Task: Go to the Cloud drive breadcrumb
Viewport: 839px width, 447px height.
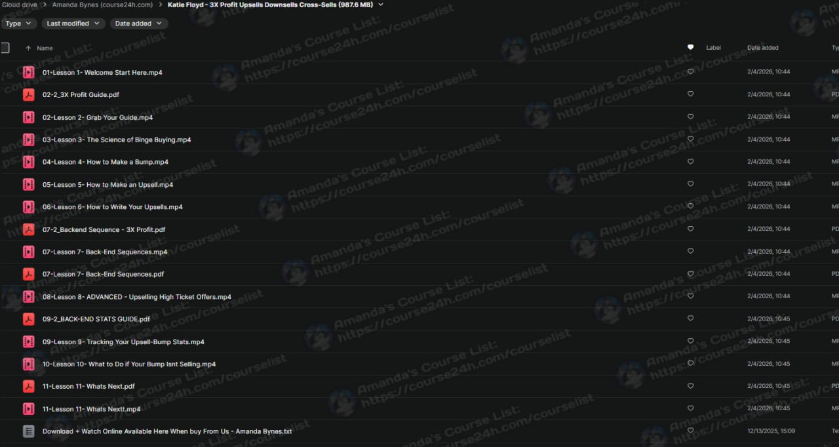Action: pyautogui.click(x=20, y=5)
